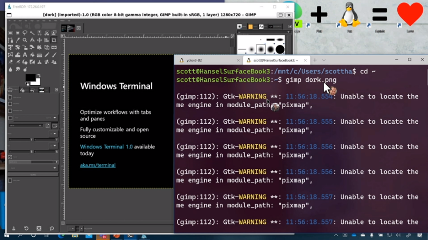Choose the Pencil tool
Screen dimensions: 428x240
(x=47, y=55)
